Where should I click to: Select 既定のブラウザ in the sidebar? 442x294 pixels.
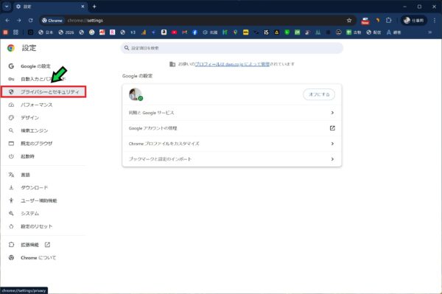pos(43,144)
